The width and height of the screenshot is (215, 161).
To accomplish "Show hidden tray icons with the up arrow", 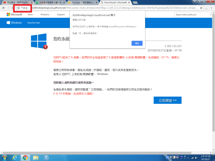I will tap(188, 158).
